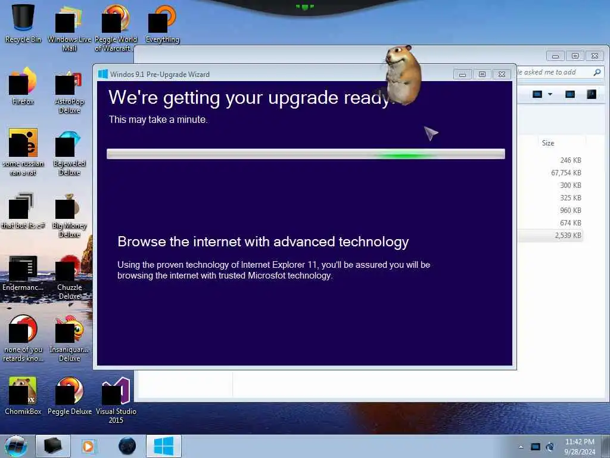610x458 pixels.
Task: Open the media player taskbar icon
Action: point(88,446)
